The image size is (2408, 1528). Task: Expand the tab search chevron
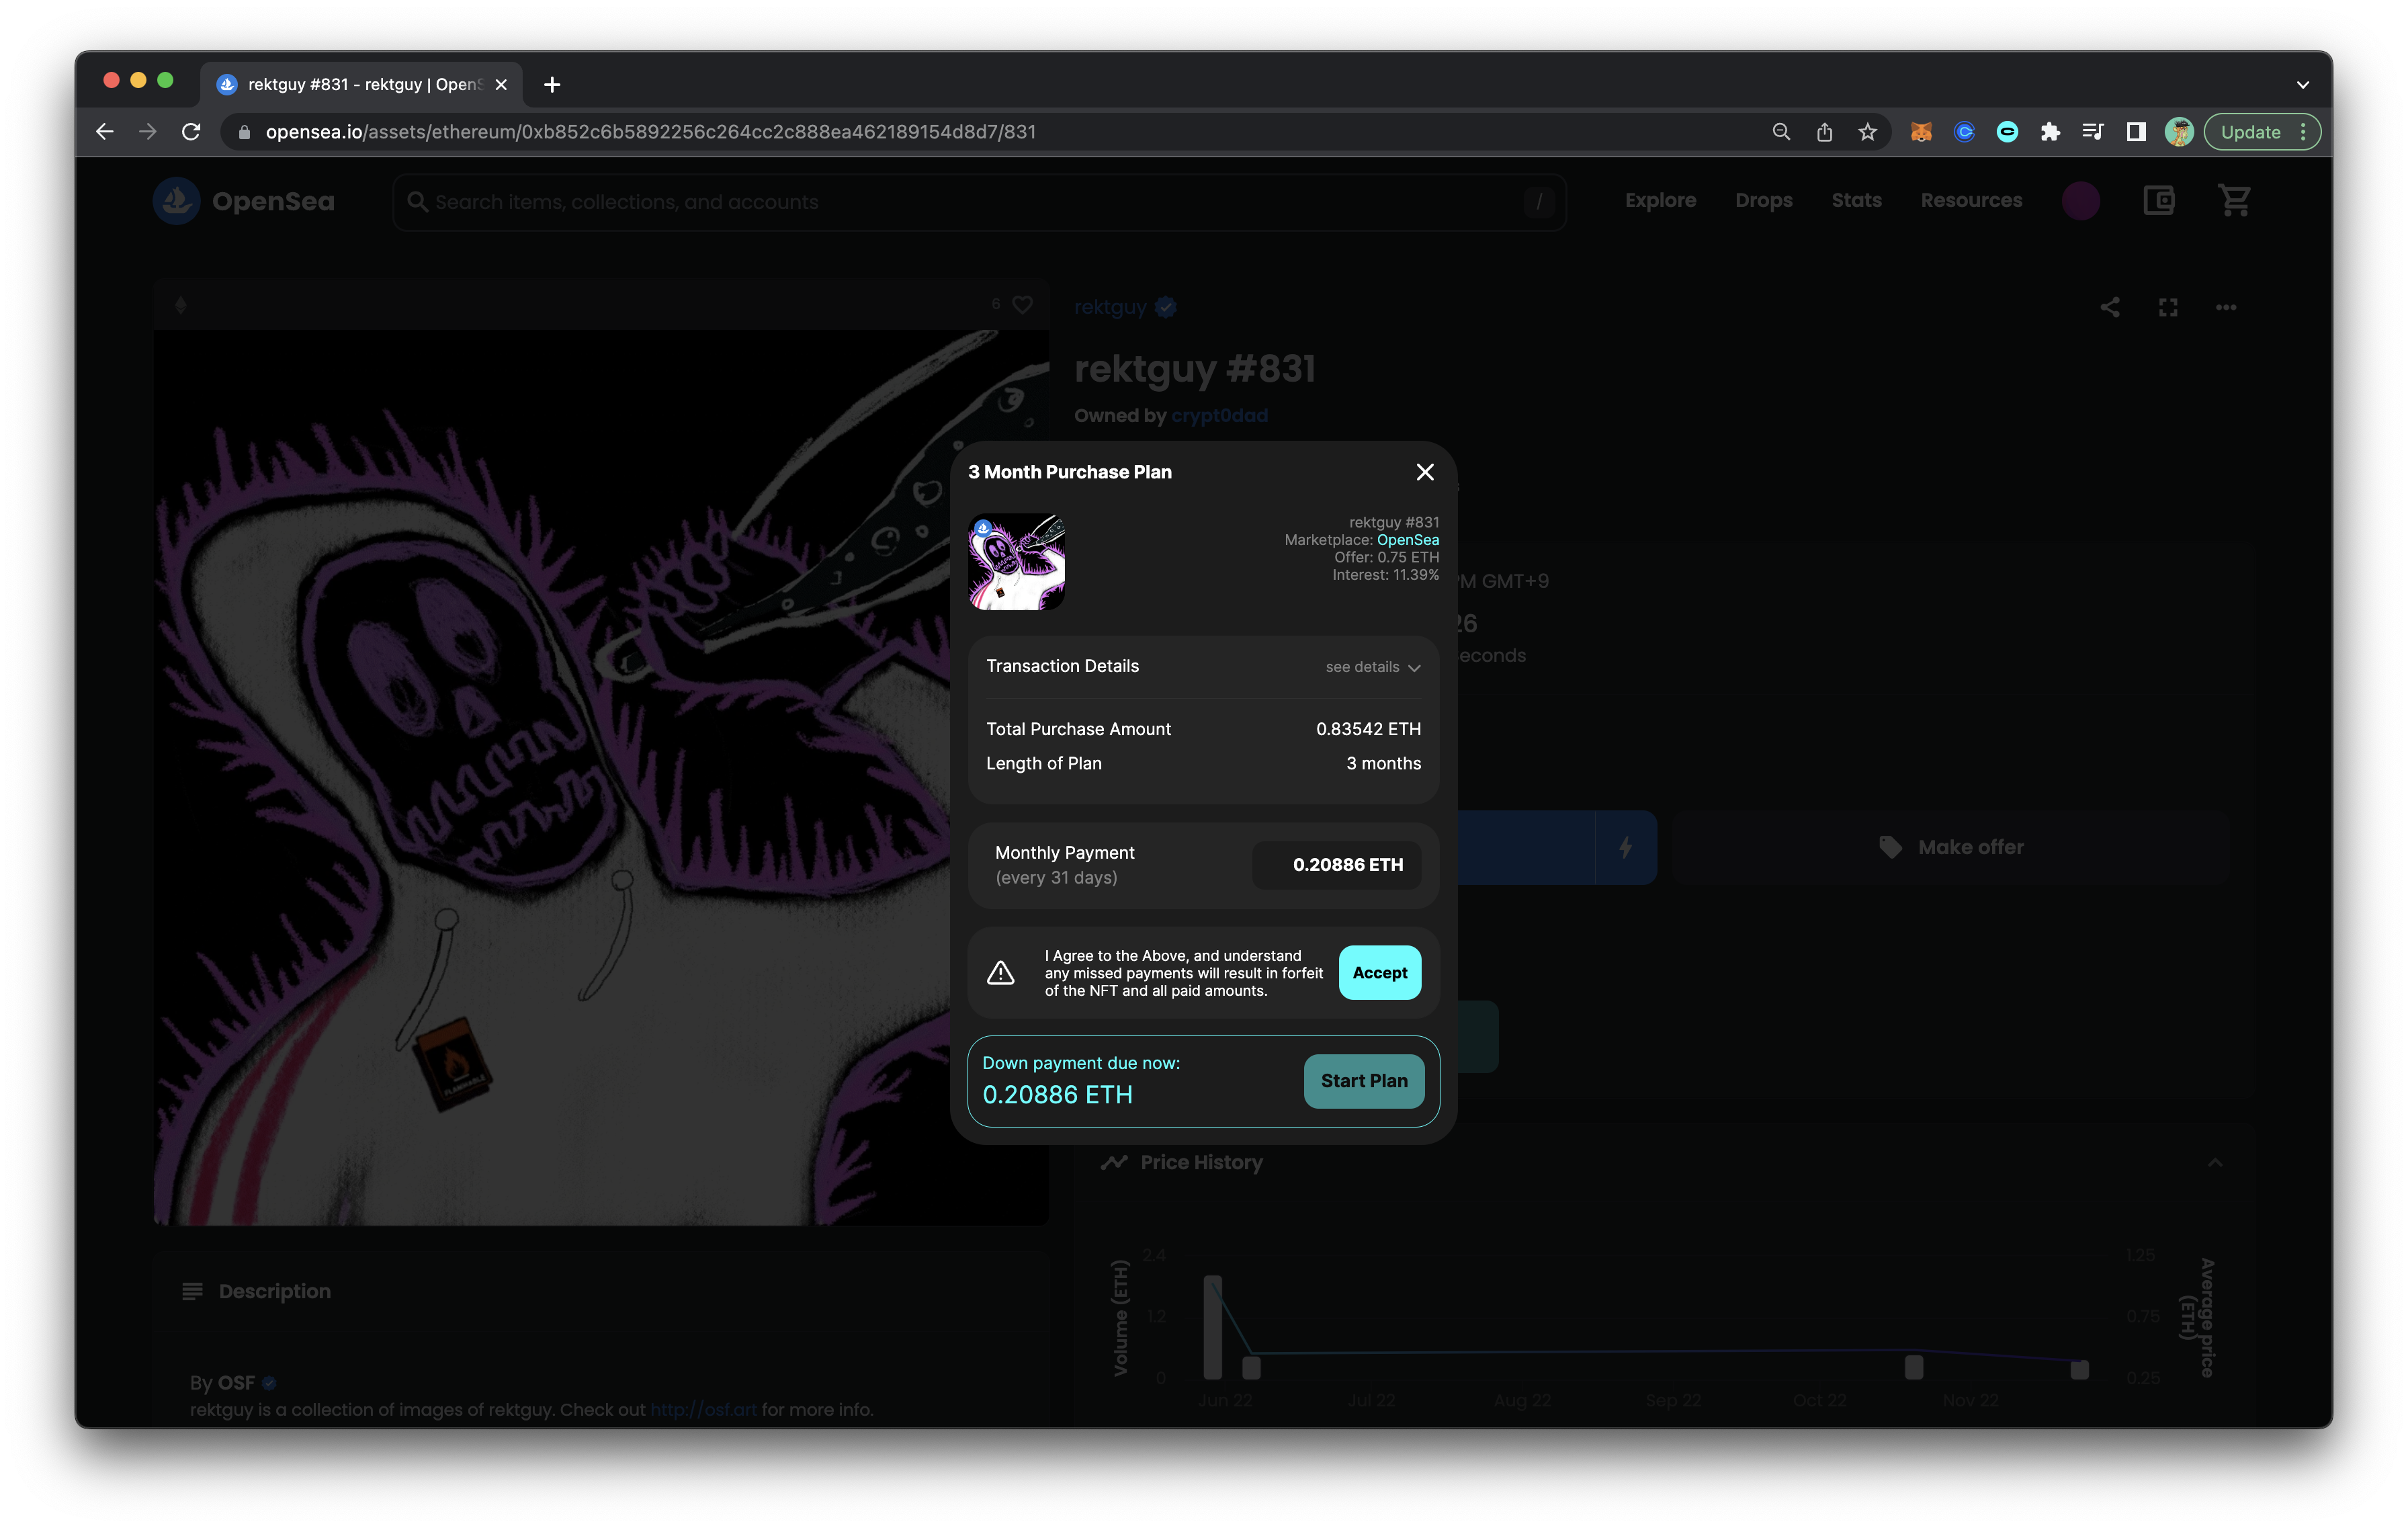pos(2302,85)
